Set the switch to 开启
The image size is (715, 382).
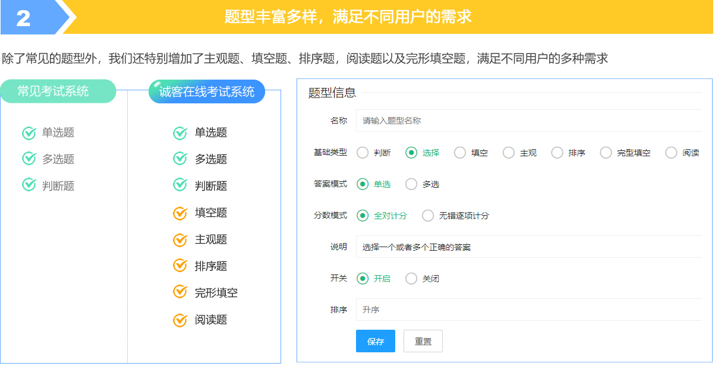(363, 279)
